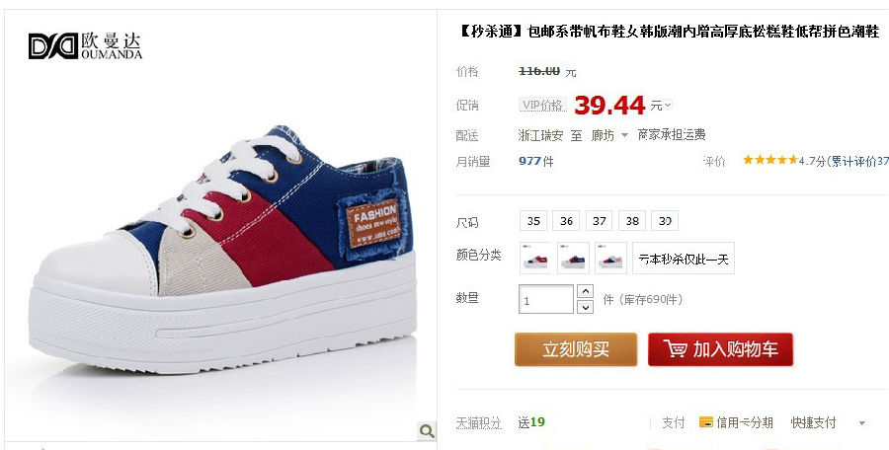Screen dimensions: 889x450
Task: Select the second color thumbnail with blue shoe
Action: pos(573,258)
